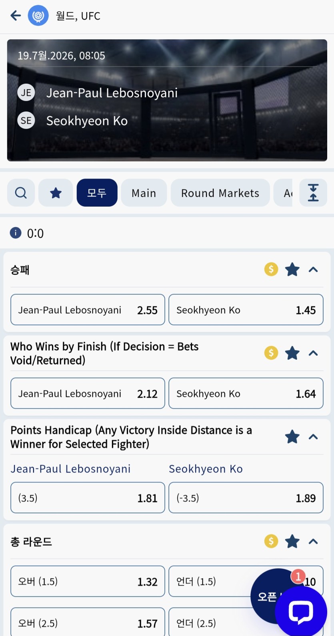The height and width of the screenshot is (636, 334).
Task: Open the live chat bubble
Action: [x=301, y=612]
